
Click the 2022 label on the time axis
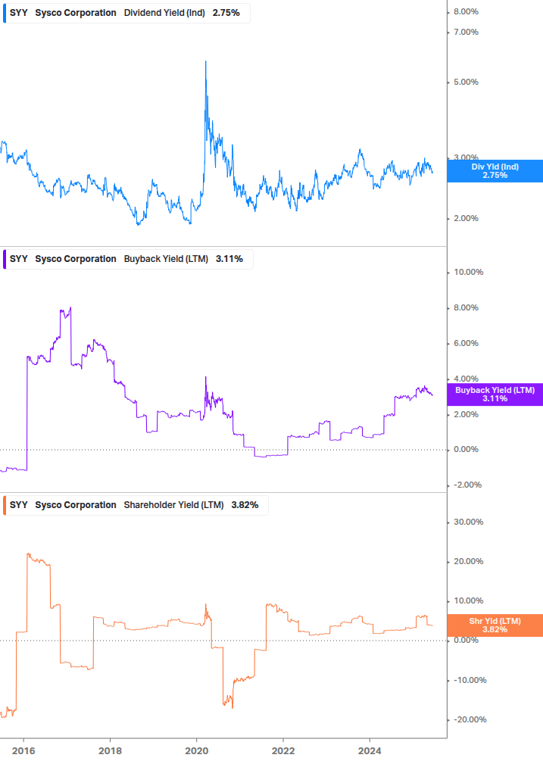[283, 751]
